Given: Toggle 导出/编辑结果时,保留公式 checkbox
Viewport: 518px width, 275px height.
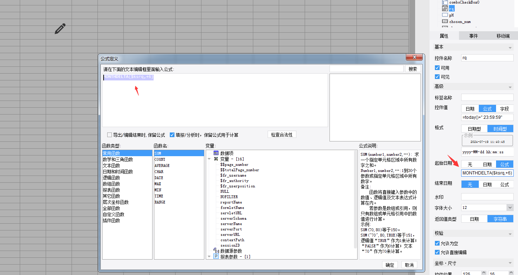Looking at the screenshot, I should click(109, 135).
